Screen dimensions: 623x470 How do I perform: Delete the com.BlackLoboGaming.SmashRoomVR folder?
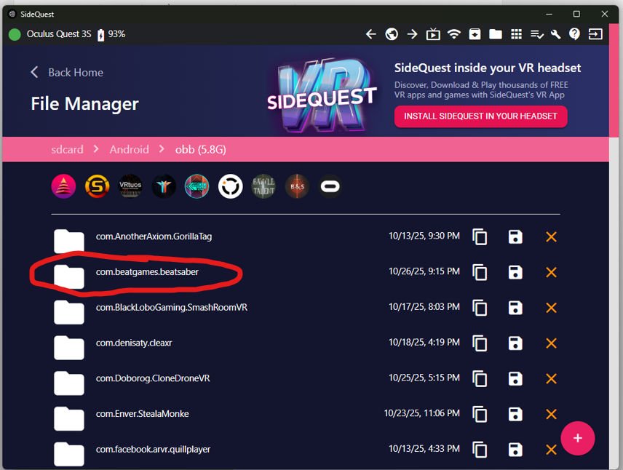551,308
